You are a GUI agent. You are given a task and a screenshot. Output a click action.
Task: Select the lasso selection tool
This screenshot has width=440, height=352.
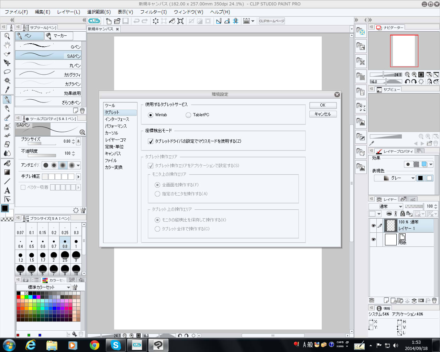pos(7,72)
